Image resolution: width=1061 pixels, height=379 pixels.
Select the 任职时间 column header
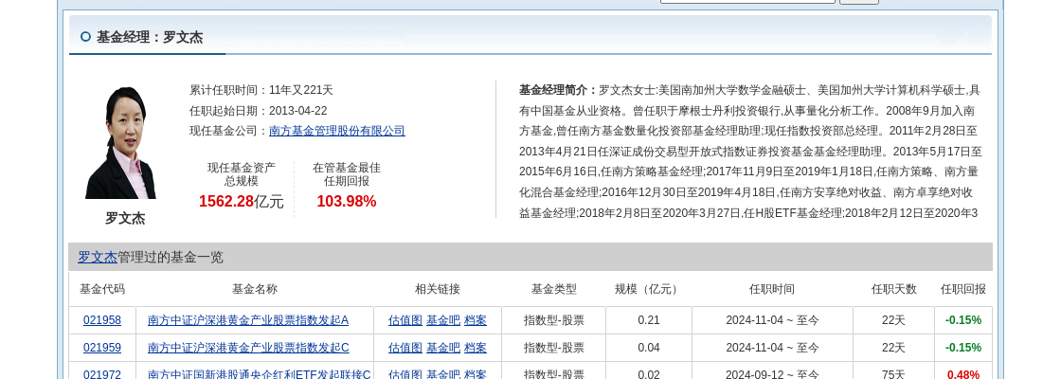click(772, 289)
